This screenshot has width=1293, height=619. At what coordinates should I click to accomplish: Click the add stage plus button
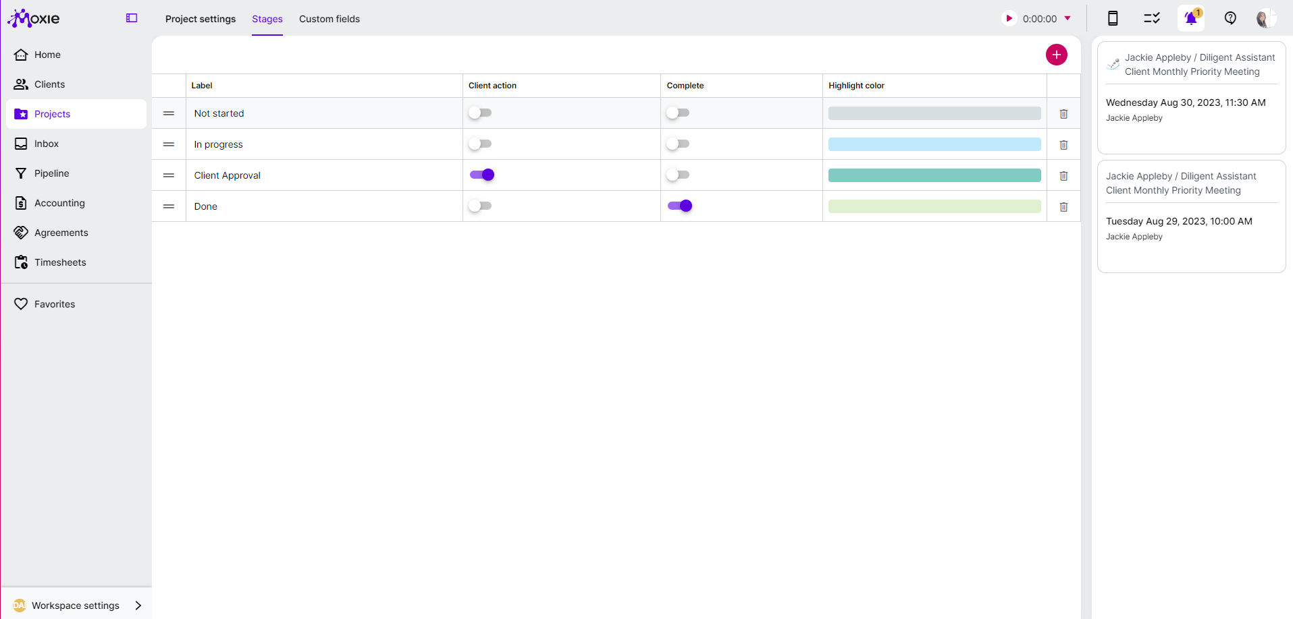[x=1056, y=55]
